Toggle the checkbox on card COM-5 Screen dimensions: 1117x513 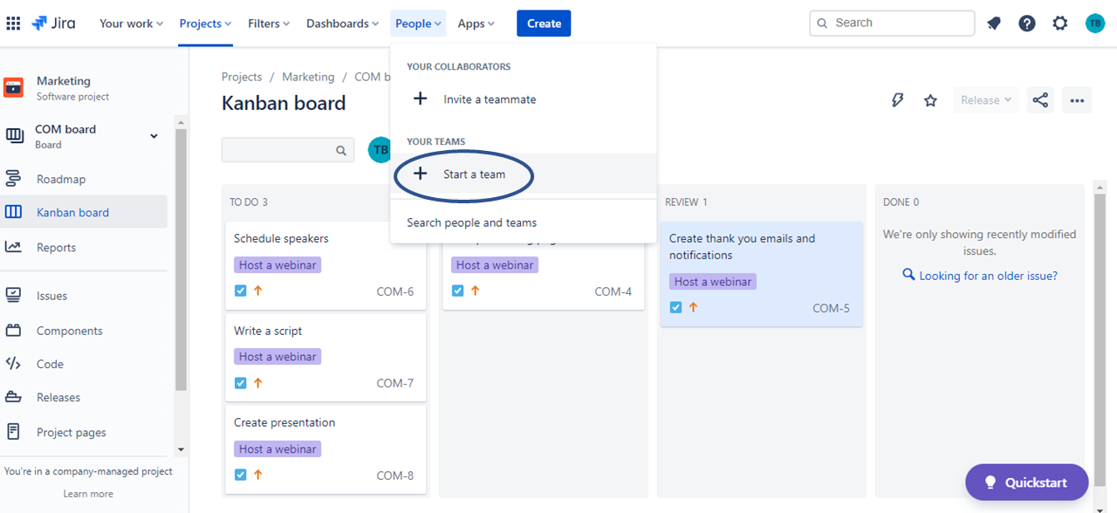(675, 306)
